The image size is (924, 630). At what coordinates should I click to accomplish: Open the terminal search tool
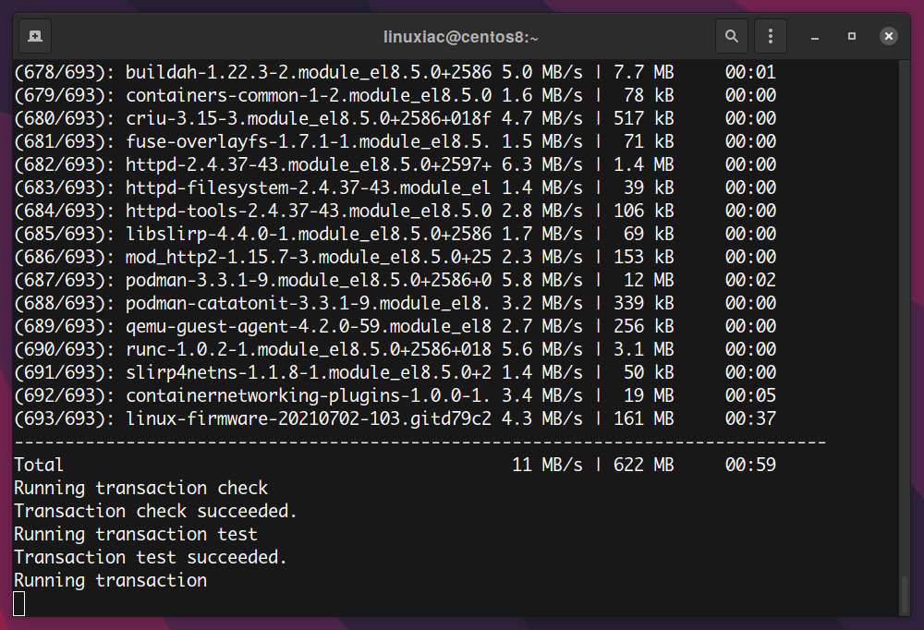point(731,37)
